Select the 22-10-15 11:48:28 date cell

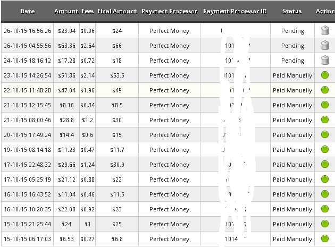click(27, 90)
